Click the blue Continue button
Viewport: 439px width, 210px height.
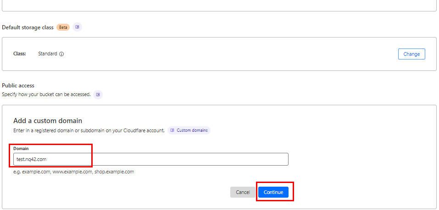pyautogui.click(x=273, y=192)
